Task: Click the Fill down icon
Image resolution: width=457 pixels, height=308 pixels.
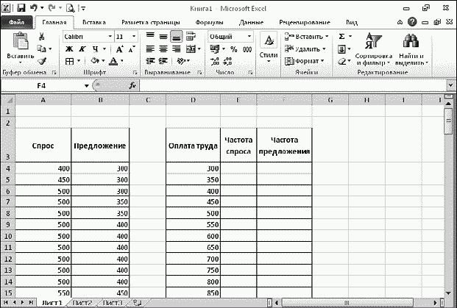Action: click(341, 49)
